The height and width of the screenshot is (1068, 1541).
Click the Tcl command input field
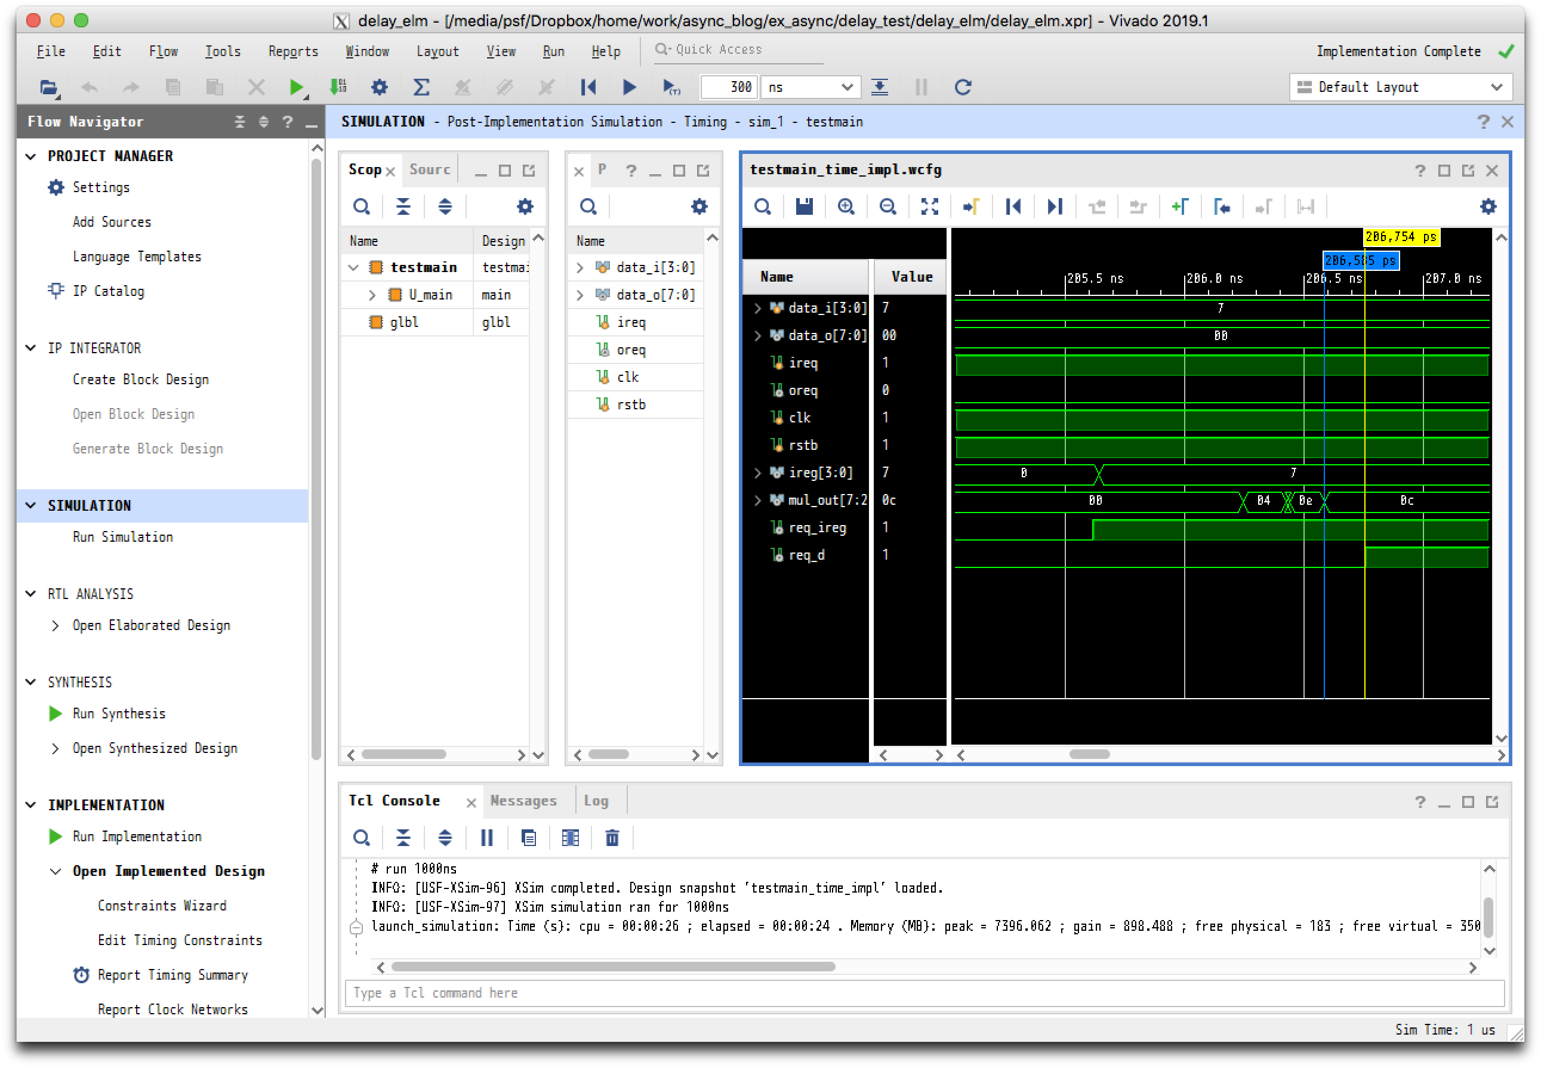tap(924, 993)
